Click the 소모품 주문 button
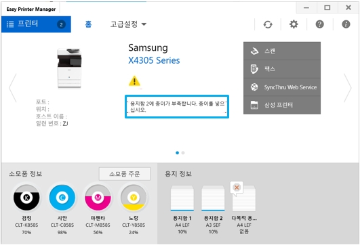 pos(125,174)
